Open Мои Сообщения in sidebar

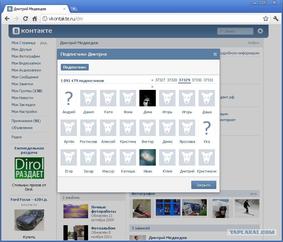[x=25, y=77]
